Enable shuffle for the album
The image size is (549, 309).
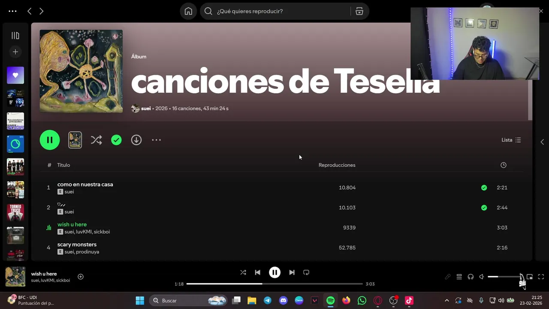tap(97, 140)
